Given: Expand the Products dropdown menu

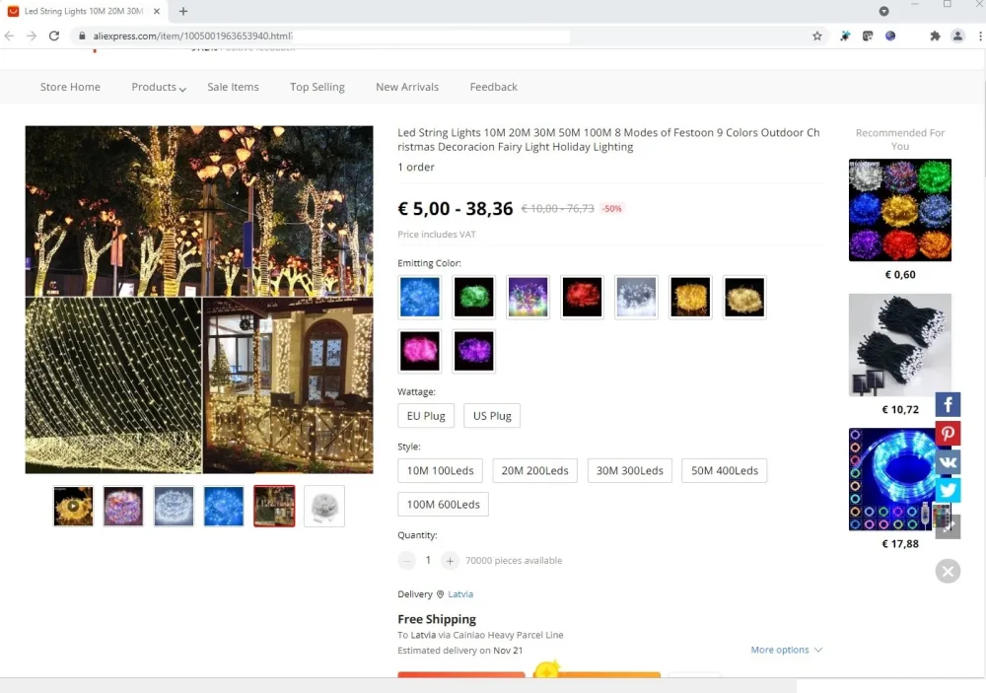Looking at the screenshot, I should pos(159,87).
